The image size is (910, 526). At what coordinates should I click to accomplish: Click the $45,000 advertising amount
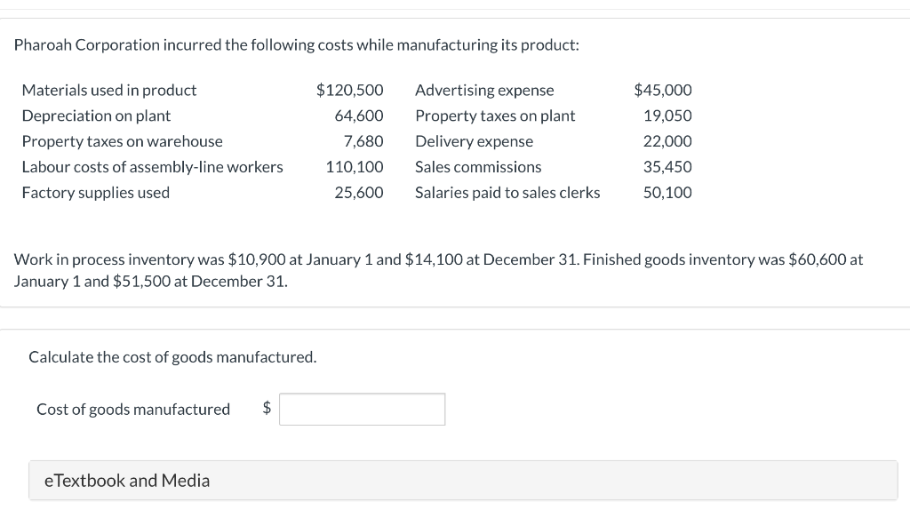663,91
